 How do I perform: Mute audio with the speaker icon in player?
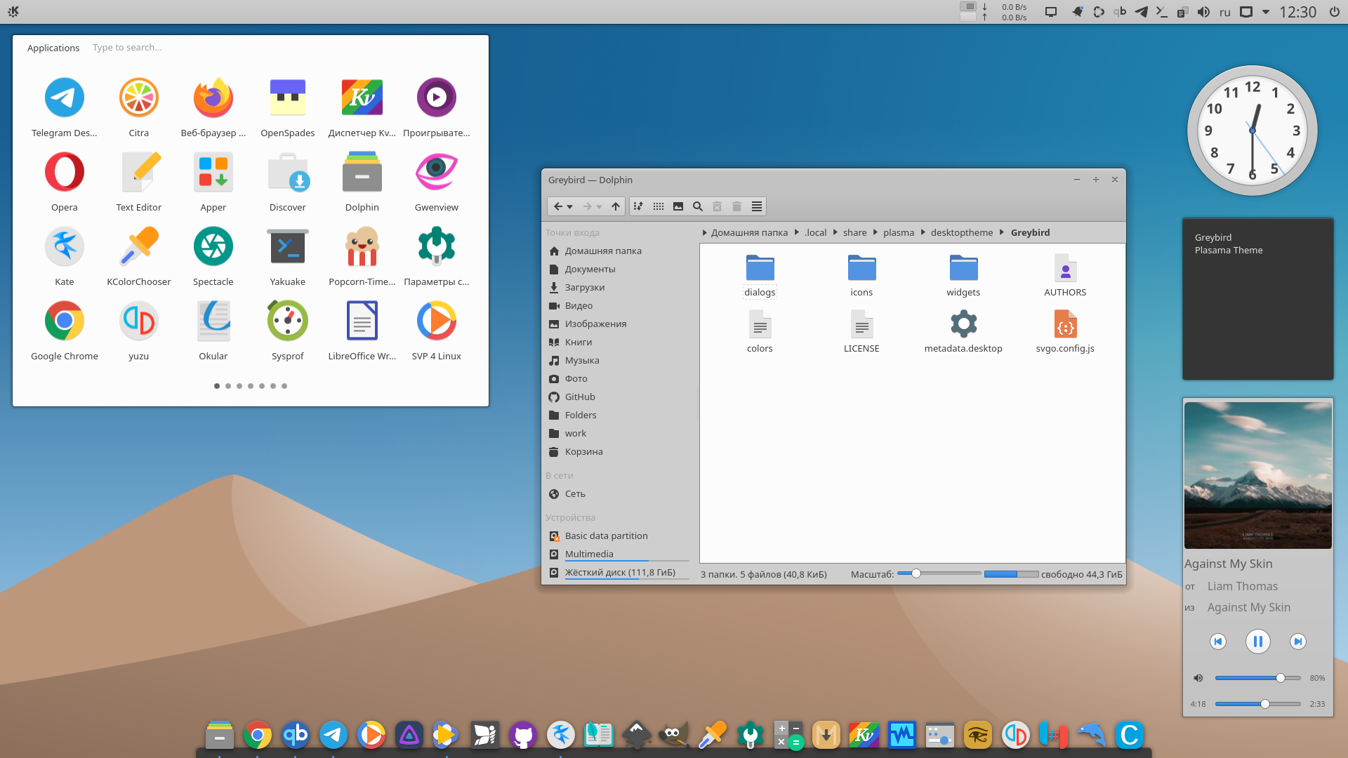point(1198,678)
